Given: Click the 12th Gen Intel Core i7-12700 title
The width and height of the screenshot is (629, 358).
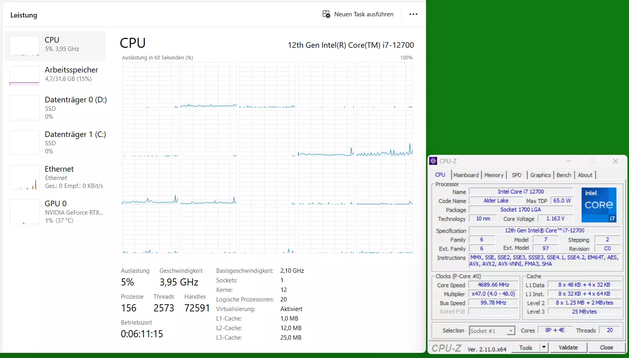Looking at the screenshot, I should 351,45.
